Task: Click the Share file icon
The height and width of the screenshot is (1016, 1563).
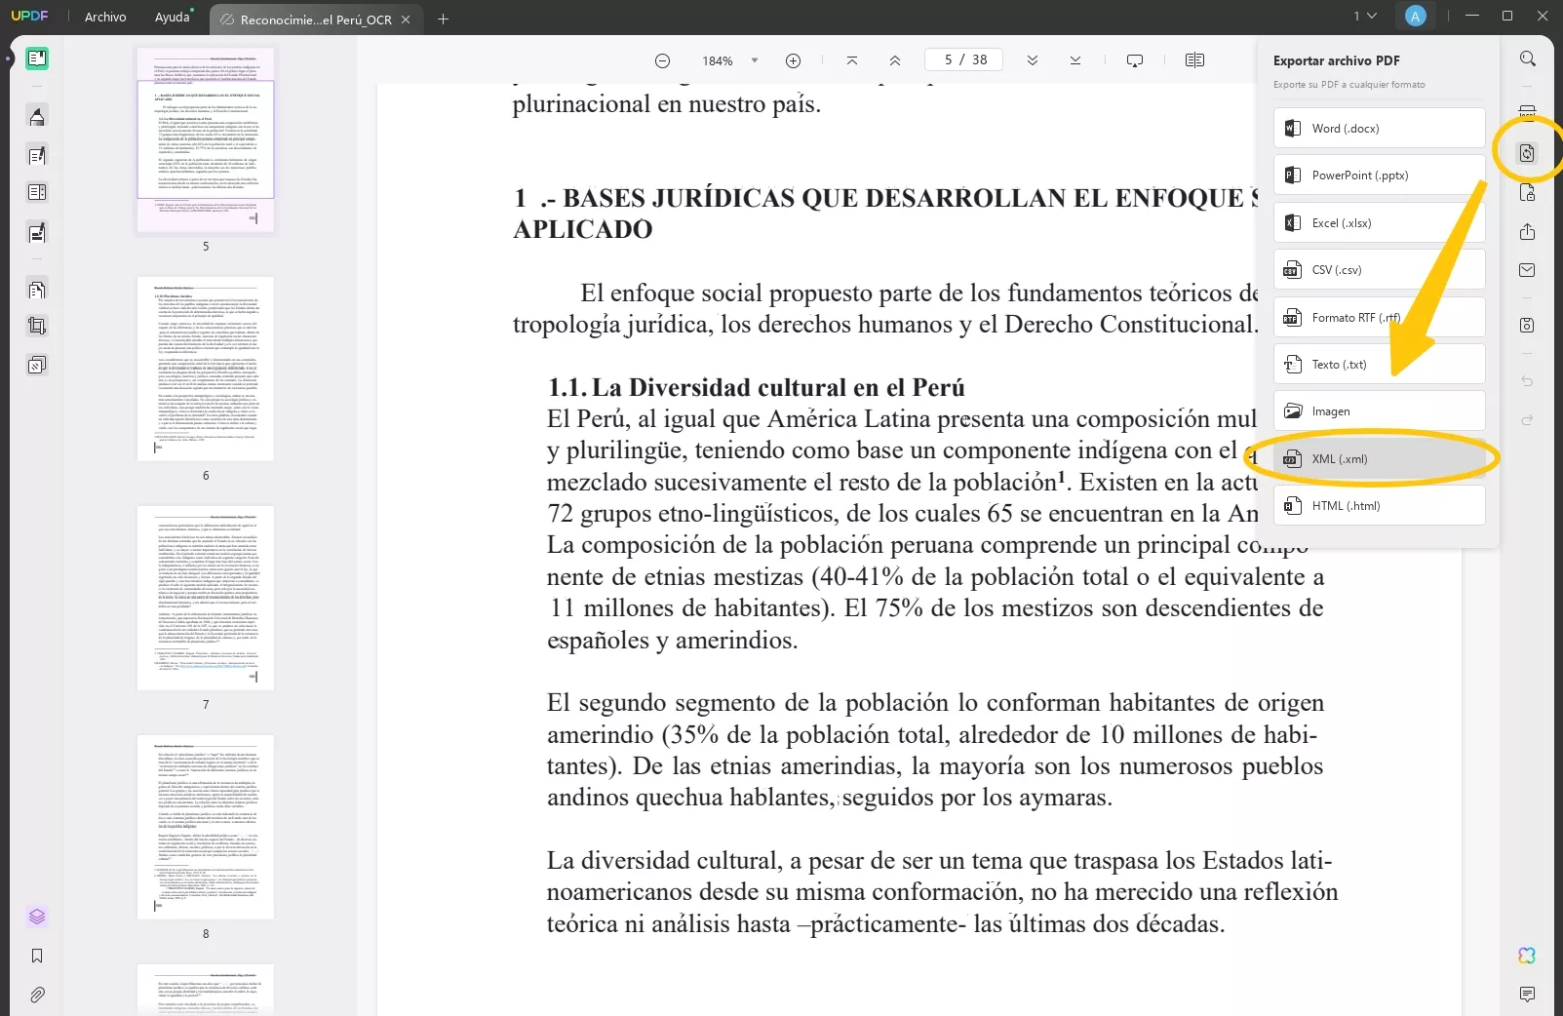Action: point(1528,232)
